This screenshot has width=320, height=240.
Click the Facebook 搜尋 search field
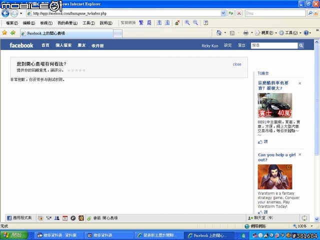[274, 45]
